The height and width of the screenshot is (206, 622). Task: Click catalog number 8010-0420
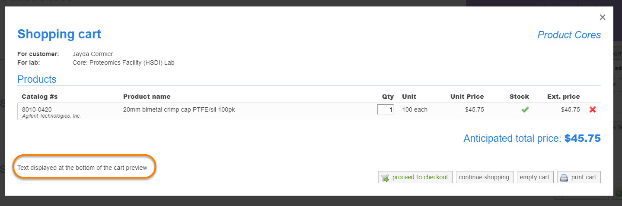[x=37, y=109]
